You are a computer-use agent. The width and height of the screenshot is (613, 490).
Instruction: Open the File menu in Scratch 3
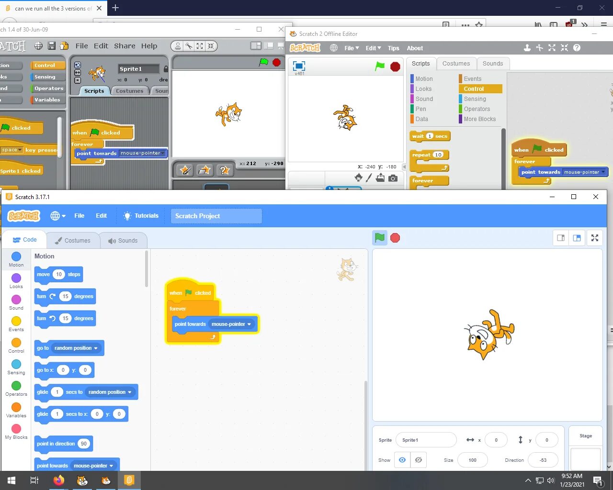coord(79,216)
